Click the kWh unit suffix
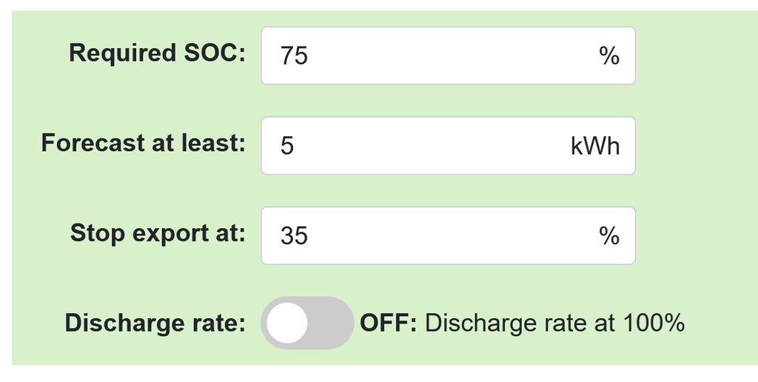Image resolution: width=758 pixels, height=382 pixels. click(595, 146)
